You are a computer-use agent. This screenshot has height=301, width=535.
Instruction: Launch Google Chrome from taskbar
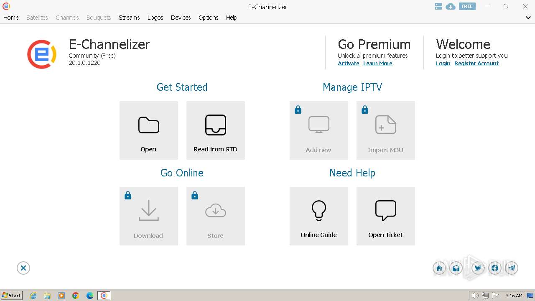click(76, 296)
